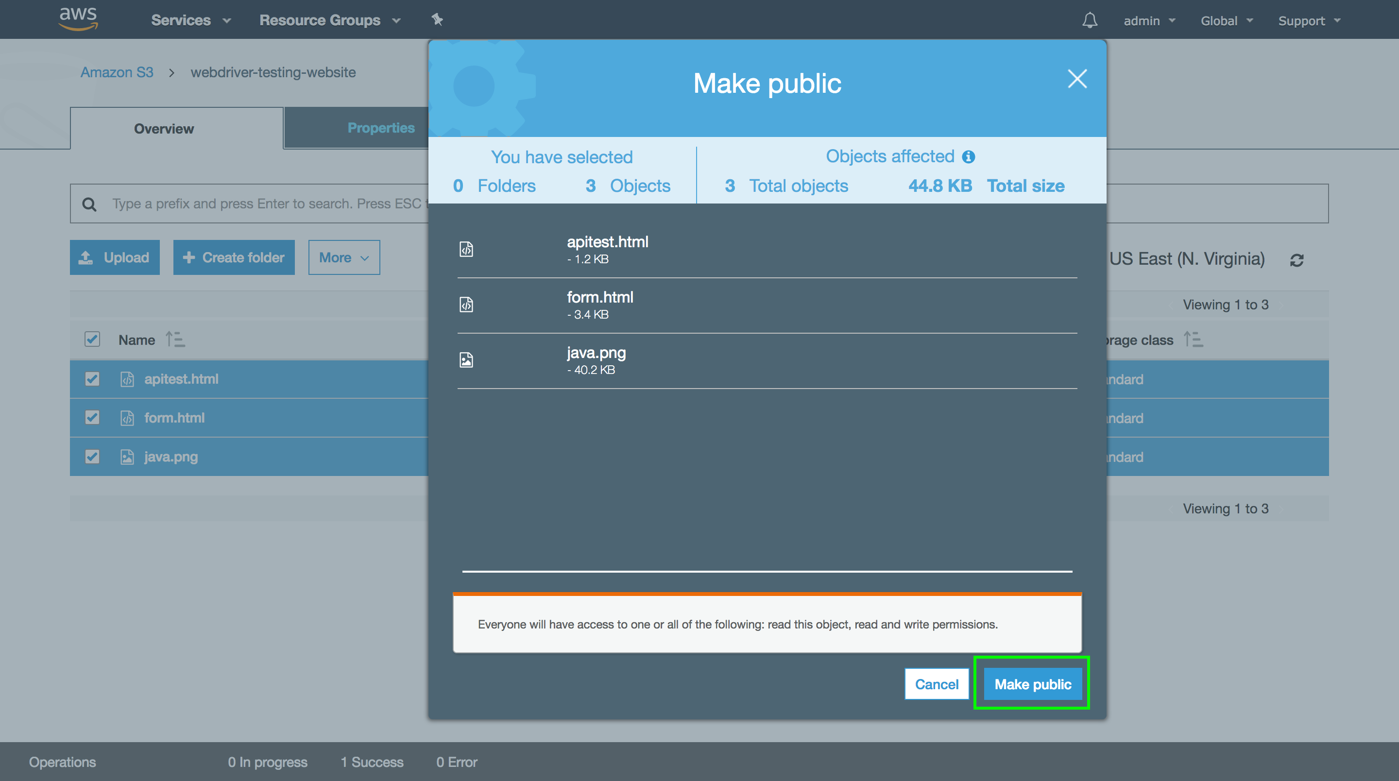Uncheck the apitest.html row checkbox
The height and width of the screenshot is (781, 1399).
pos(92,378)
